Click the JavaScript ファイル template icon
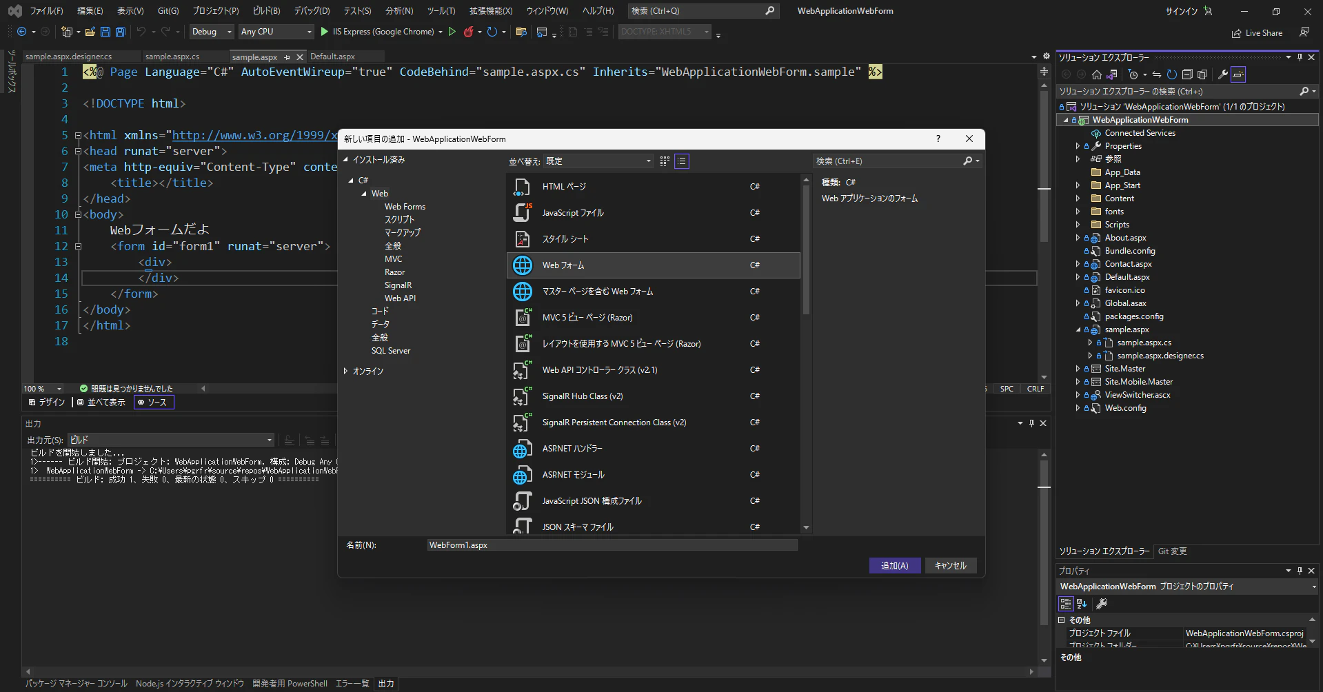The height and width of the screenshot is (692, 1323). 523,213
